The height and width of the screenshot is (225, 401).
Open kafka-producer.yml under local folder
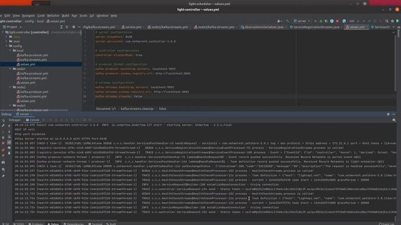tap(32, 55)
